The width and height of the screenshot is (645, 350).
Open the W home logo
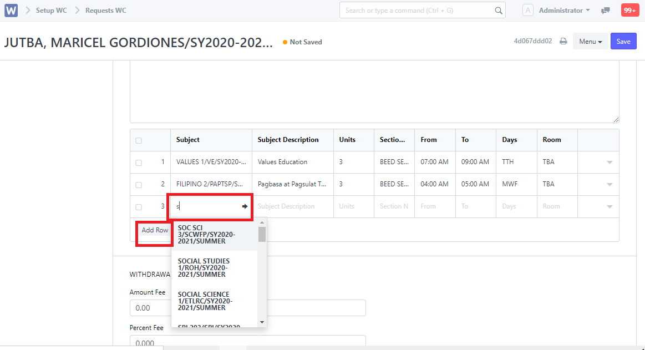tap(11, 11)
